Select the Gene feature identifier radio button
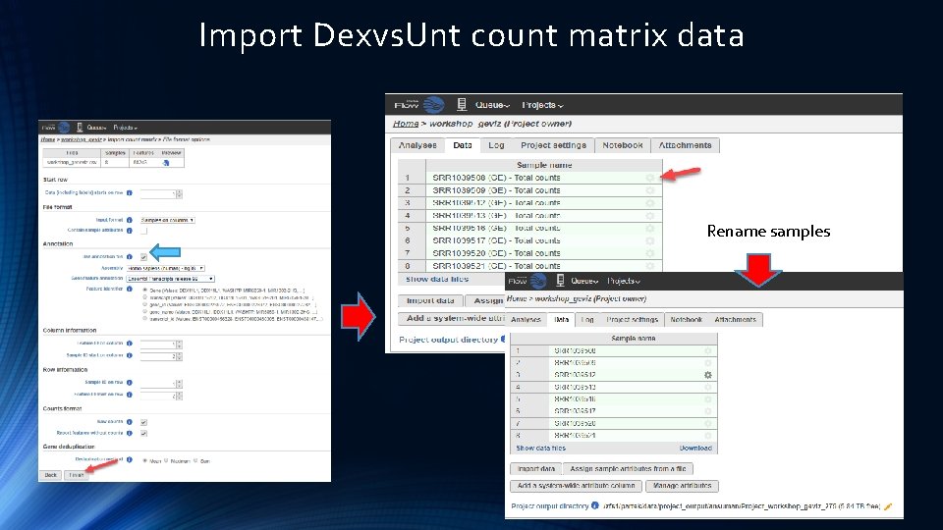Screen dimensions: 943x530 (x=145, y=291)
